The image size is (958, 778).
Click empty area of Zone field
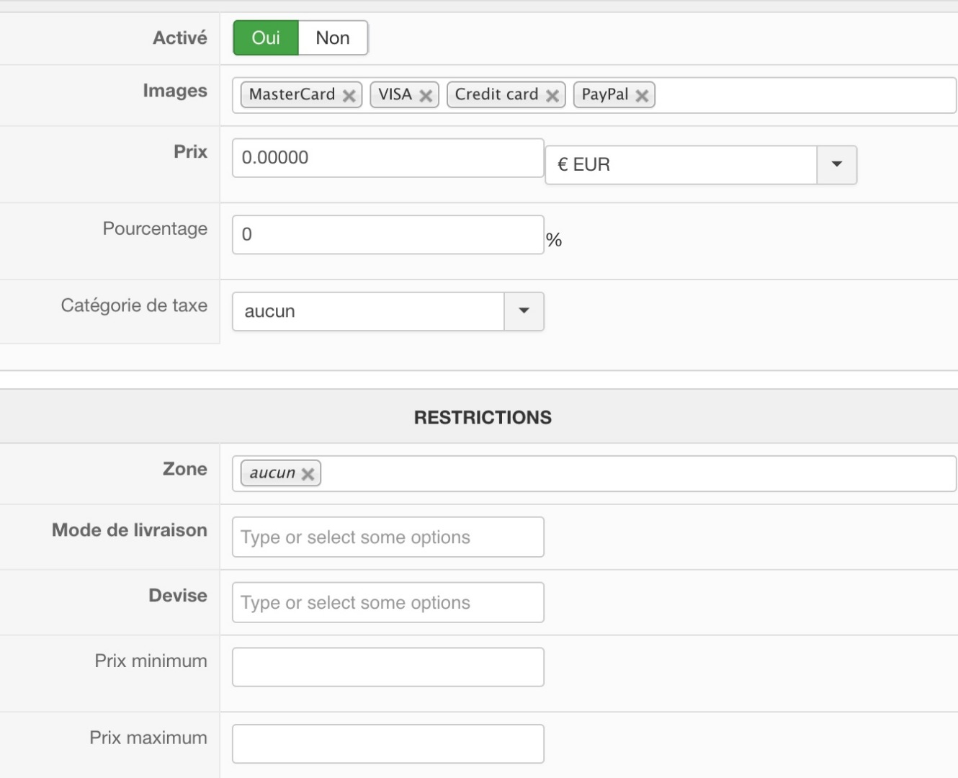637,474
